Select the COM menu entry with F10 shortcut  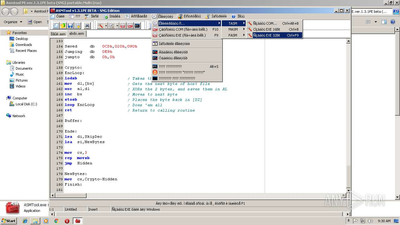187,29
